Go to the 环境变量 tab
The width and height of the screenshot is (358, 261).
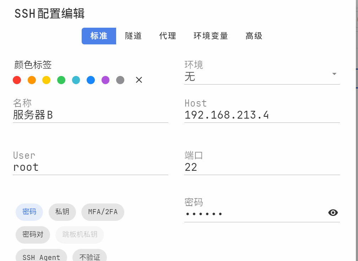pyautogui.click(x=211, y=36)
